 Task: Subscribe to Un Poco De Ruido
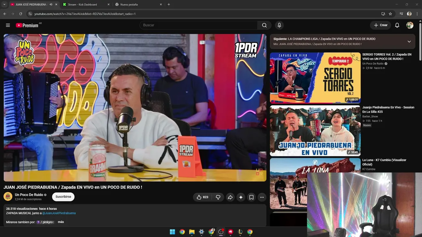[x=63, y=197]
